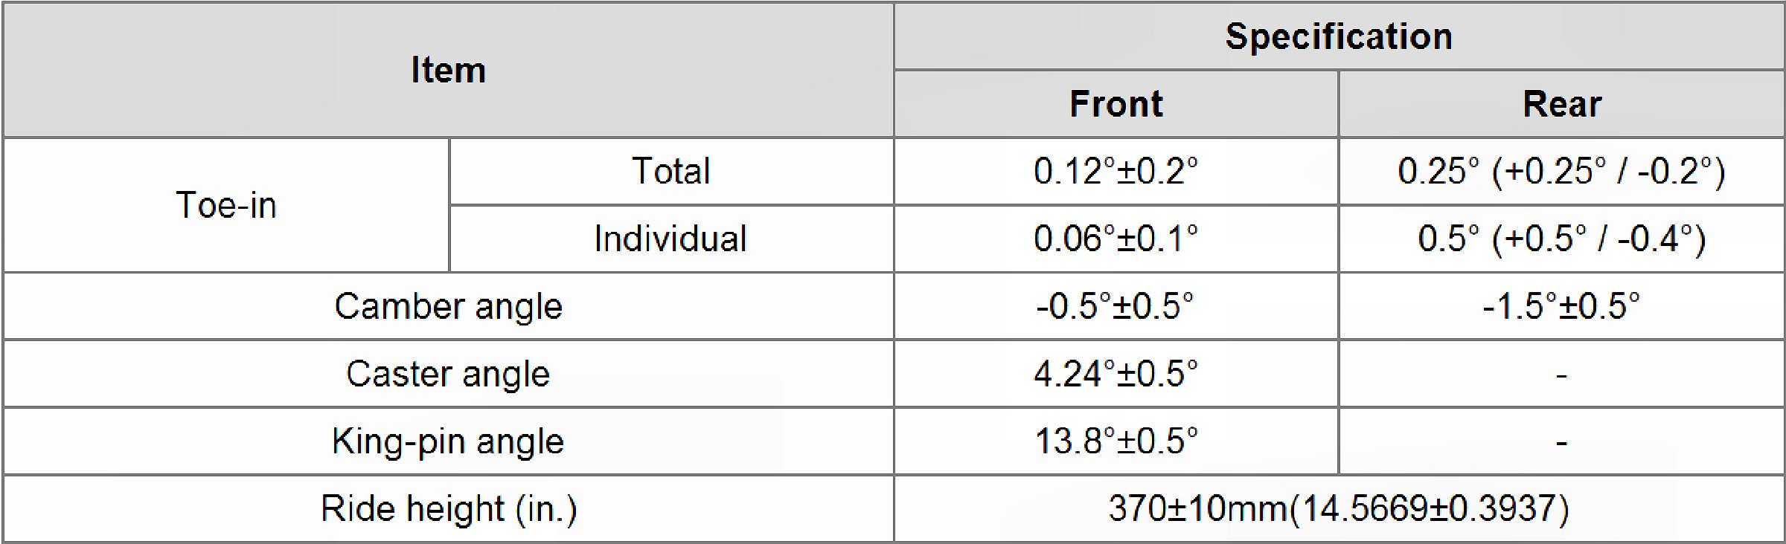
Task: Click the Total toe-in sub-label
Action: click(670, 171)
